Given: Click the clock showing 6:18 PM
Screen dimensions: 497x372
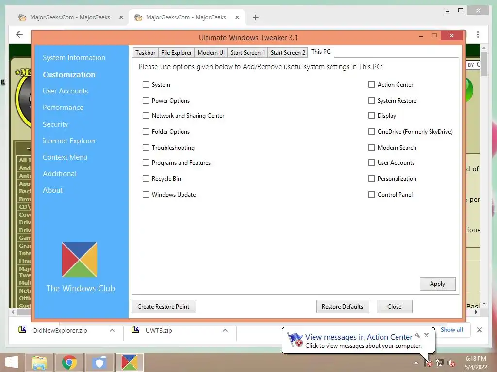Looking at the screenshot, I should point(476,359).
